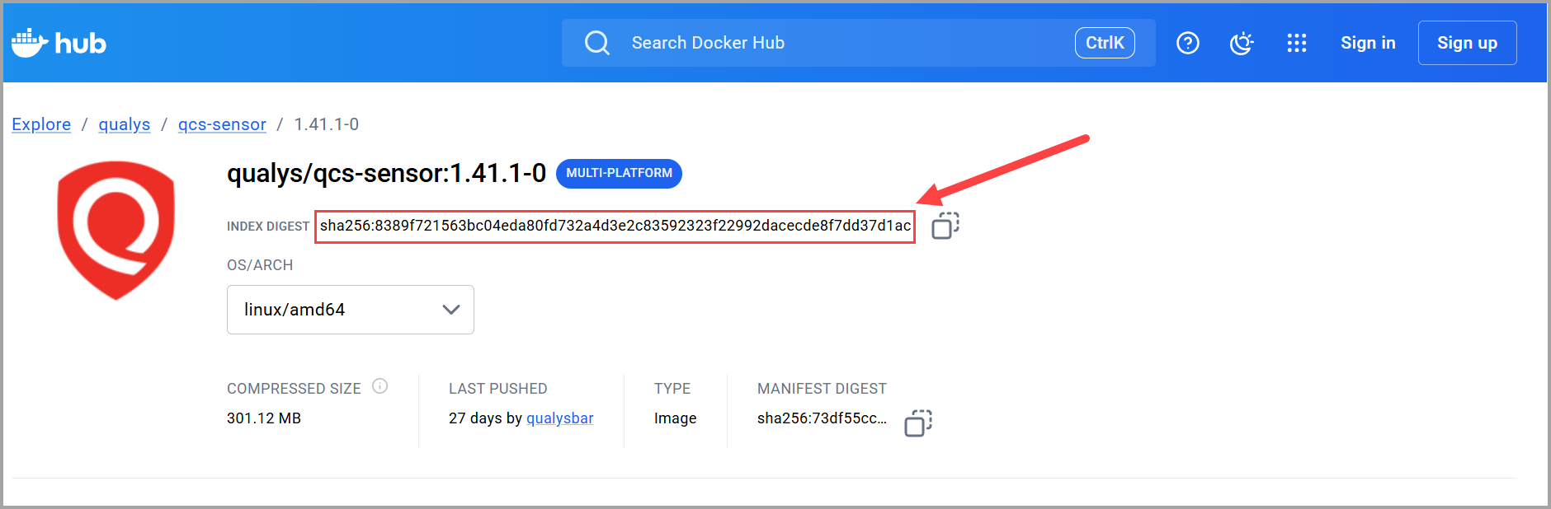Click the search magnifier icon
The height and width of the screenshot is (509, 1551).
(596, 43)
